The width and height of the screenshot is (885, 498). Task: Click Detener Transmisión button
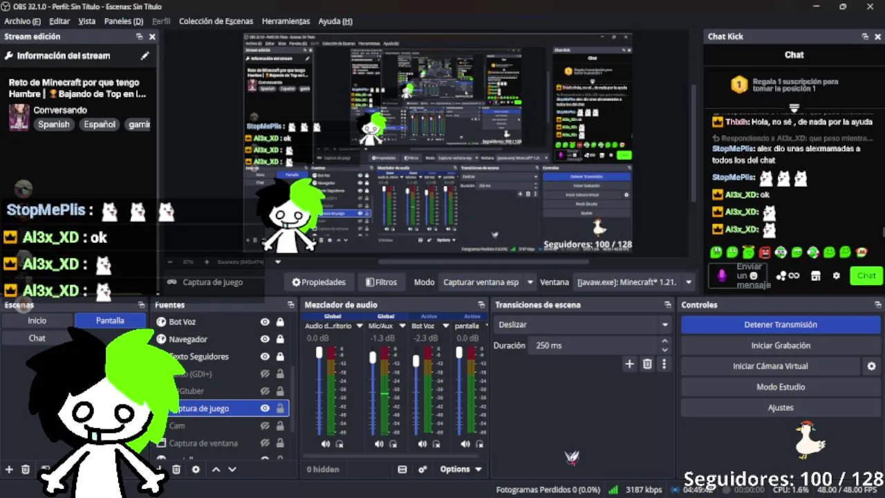781,324
